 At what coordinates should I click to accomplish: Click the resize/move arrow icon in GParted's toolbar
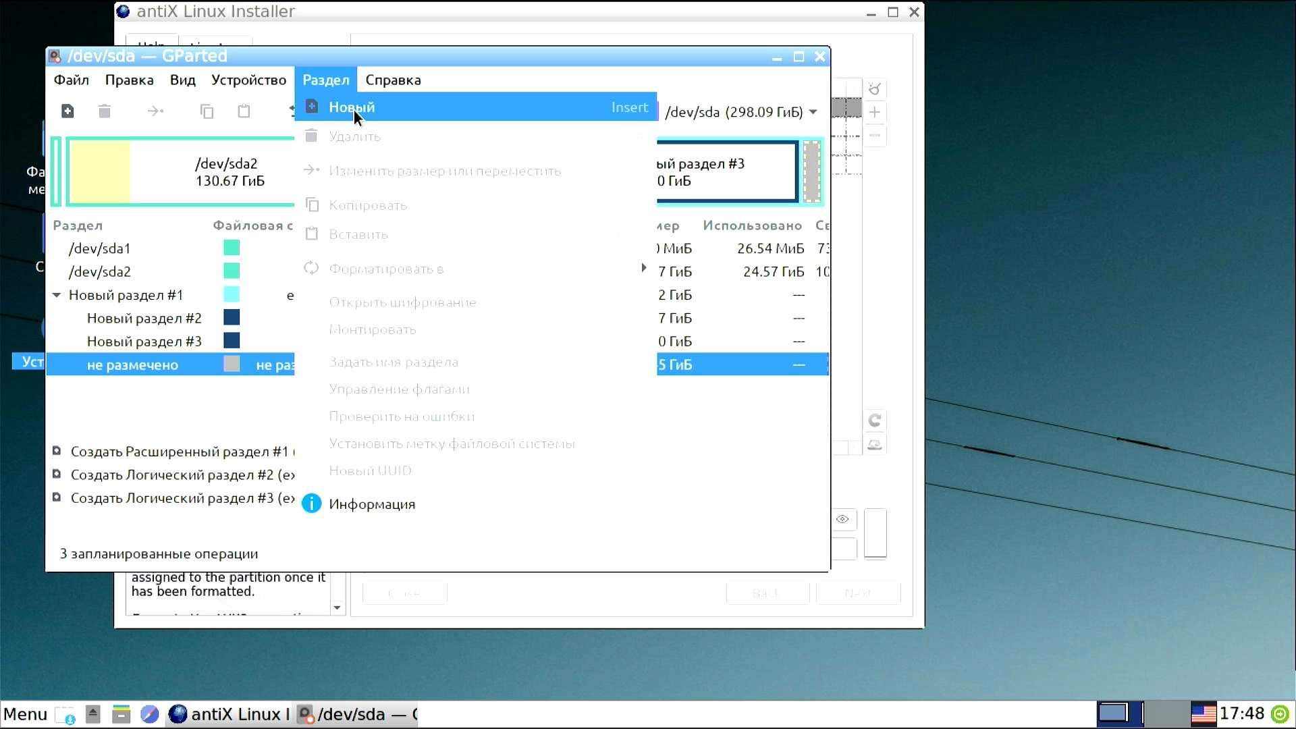(155, 111)
